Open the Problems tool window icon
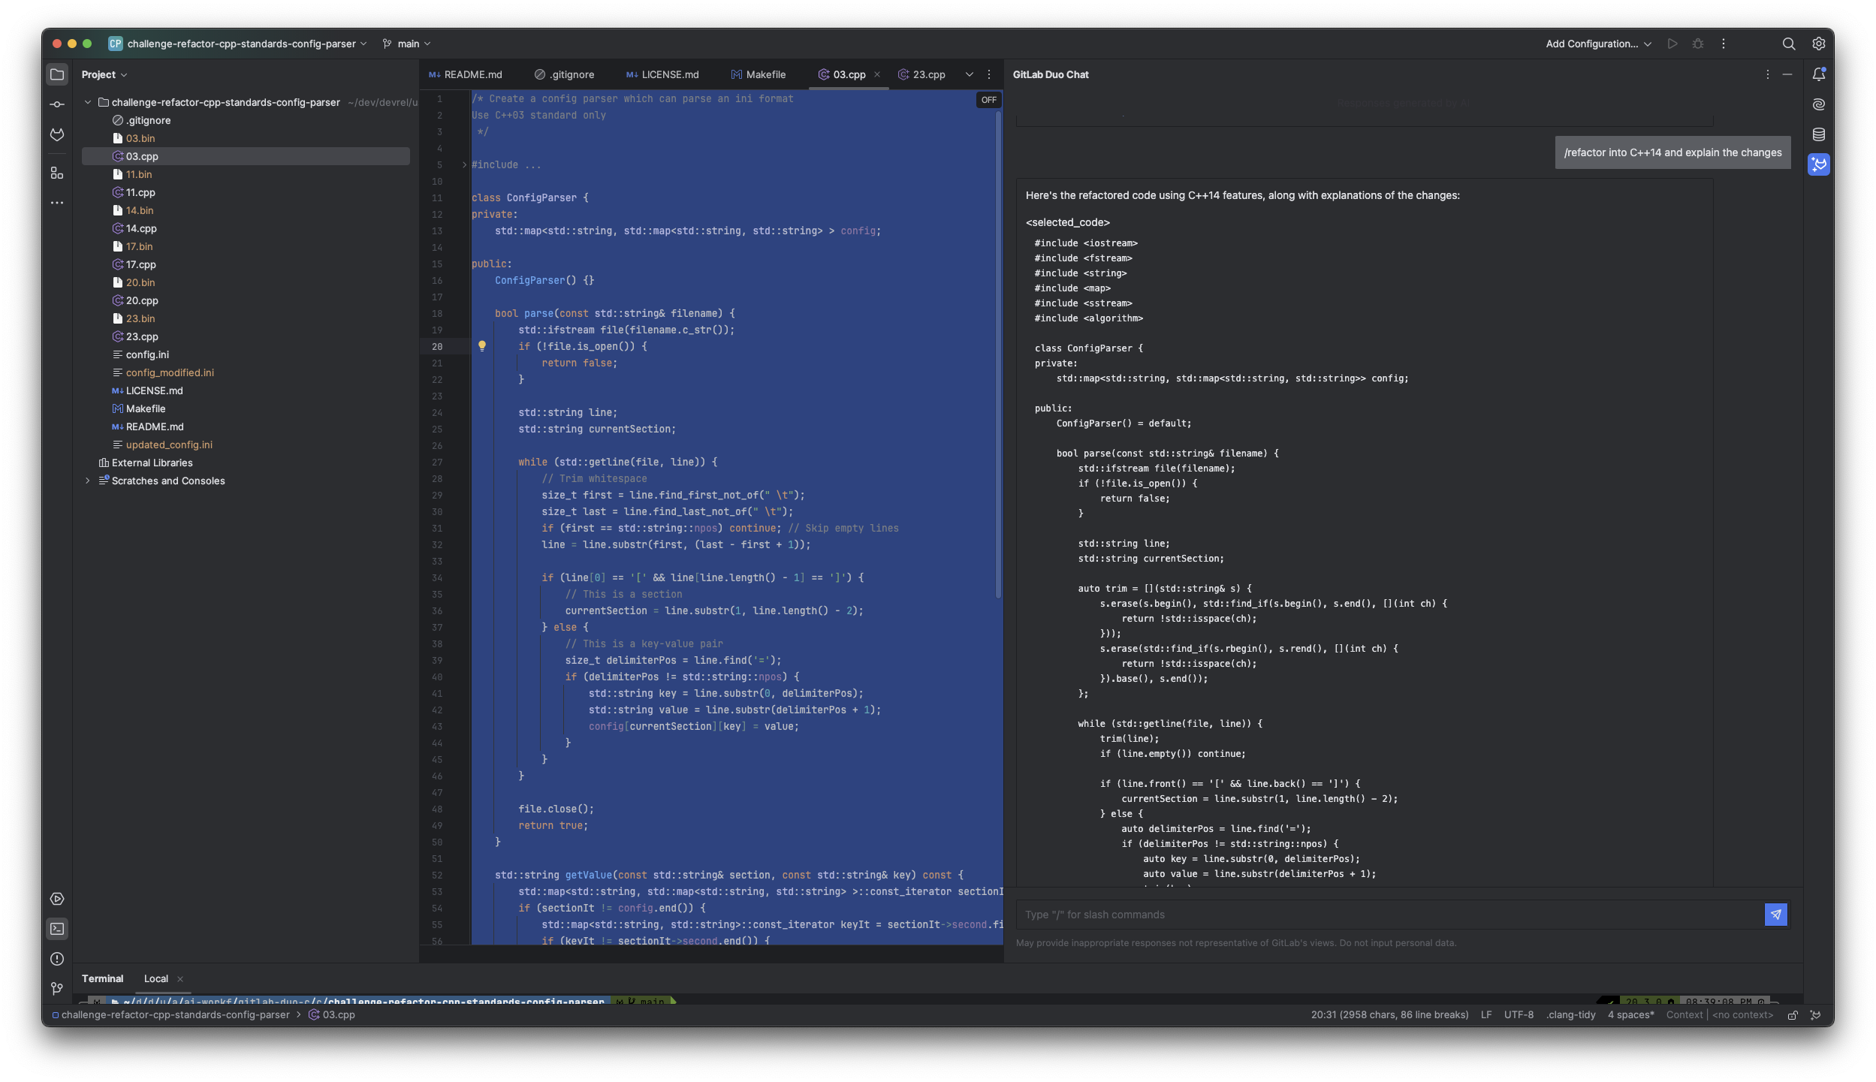Viewport: 1876px width, 1082px height. coord(57,959)
